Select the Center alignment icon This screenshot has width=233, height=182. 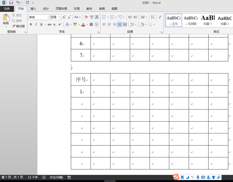[109, 24]
